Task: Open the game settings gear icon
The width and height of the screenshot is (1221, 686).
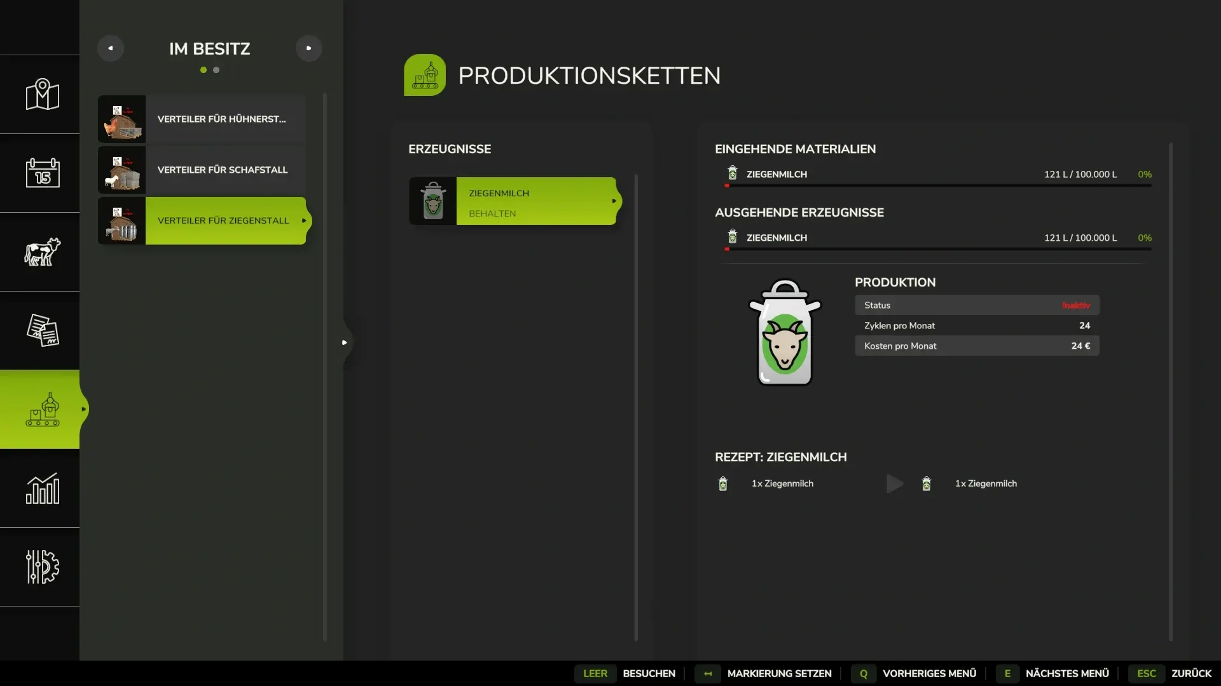Action: click(42, 567)
